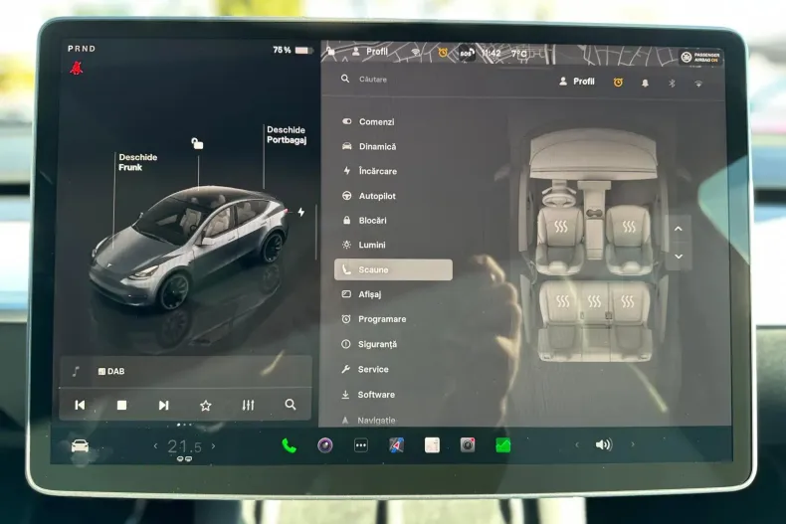Tap the charge port lightning icon
The image size is (786, 524).
click(x=300, y=212)
